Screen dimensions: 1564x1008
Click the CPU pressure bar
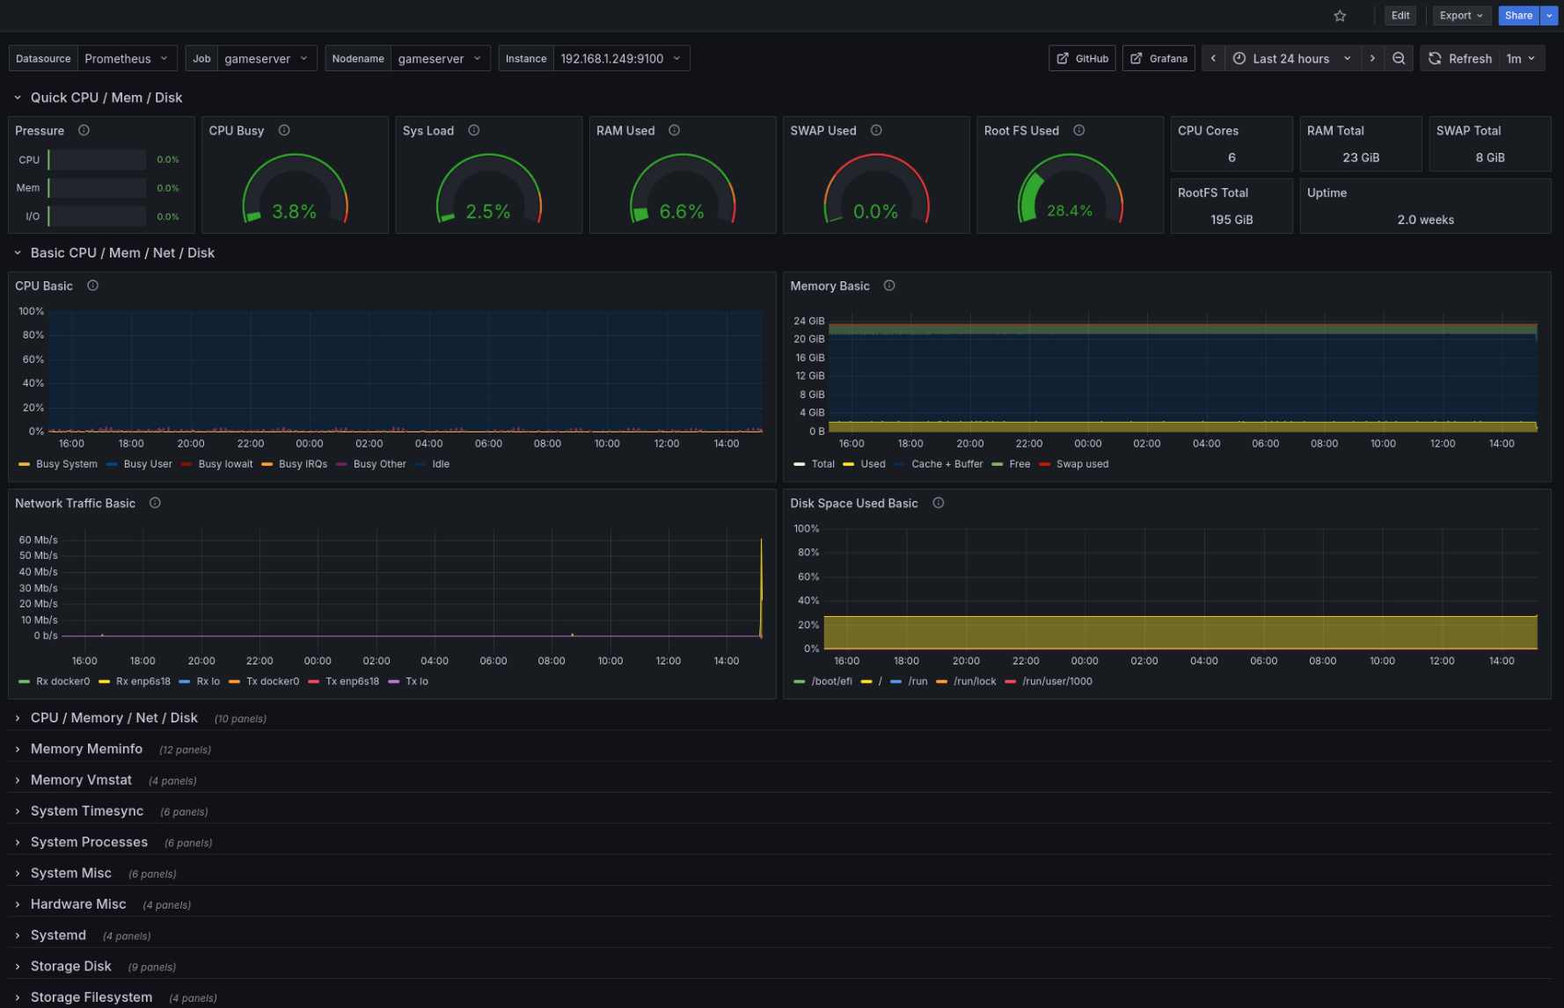[96, 159]
